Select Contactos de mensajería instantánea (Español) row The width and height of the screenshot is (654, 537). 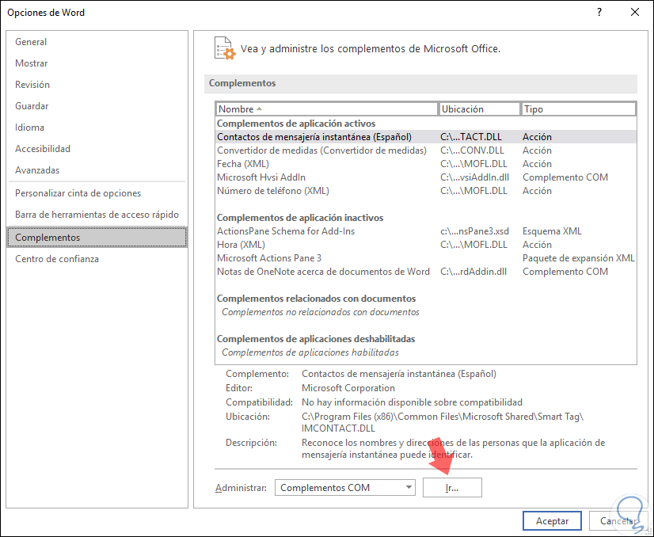426,137
